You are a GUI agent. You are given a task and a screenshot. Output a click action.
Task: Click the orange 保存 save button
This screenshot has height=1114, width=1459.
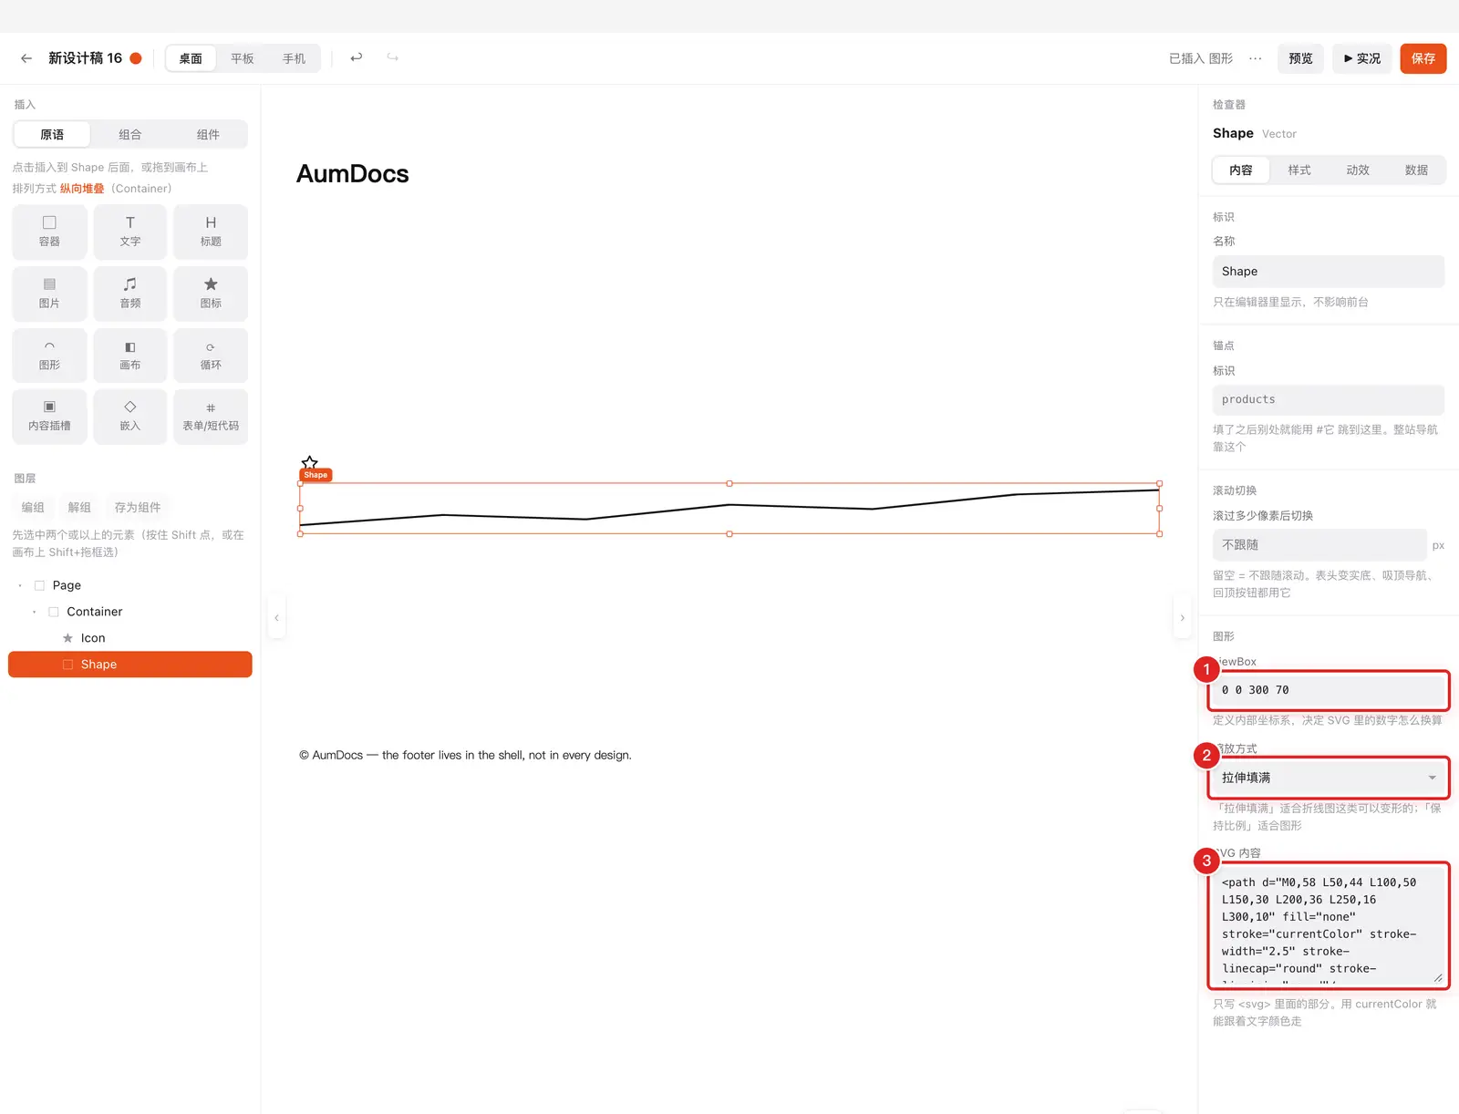click(x=1423, y=58)
